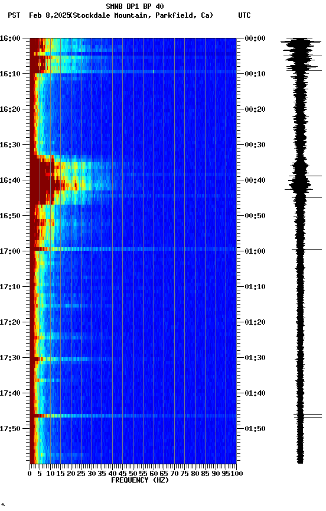Click the PST time label 16:30
Screen dimensions: 326x511
pyautogui.click(x=10, y=145)
